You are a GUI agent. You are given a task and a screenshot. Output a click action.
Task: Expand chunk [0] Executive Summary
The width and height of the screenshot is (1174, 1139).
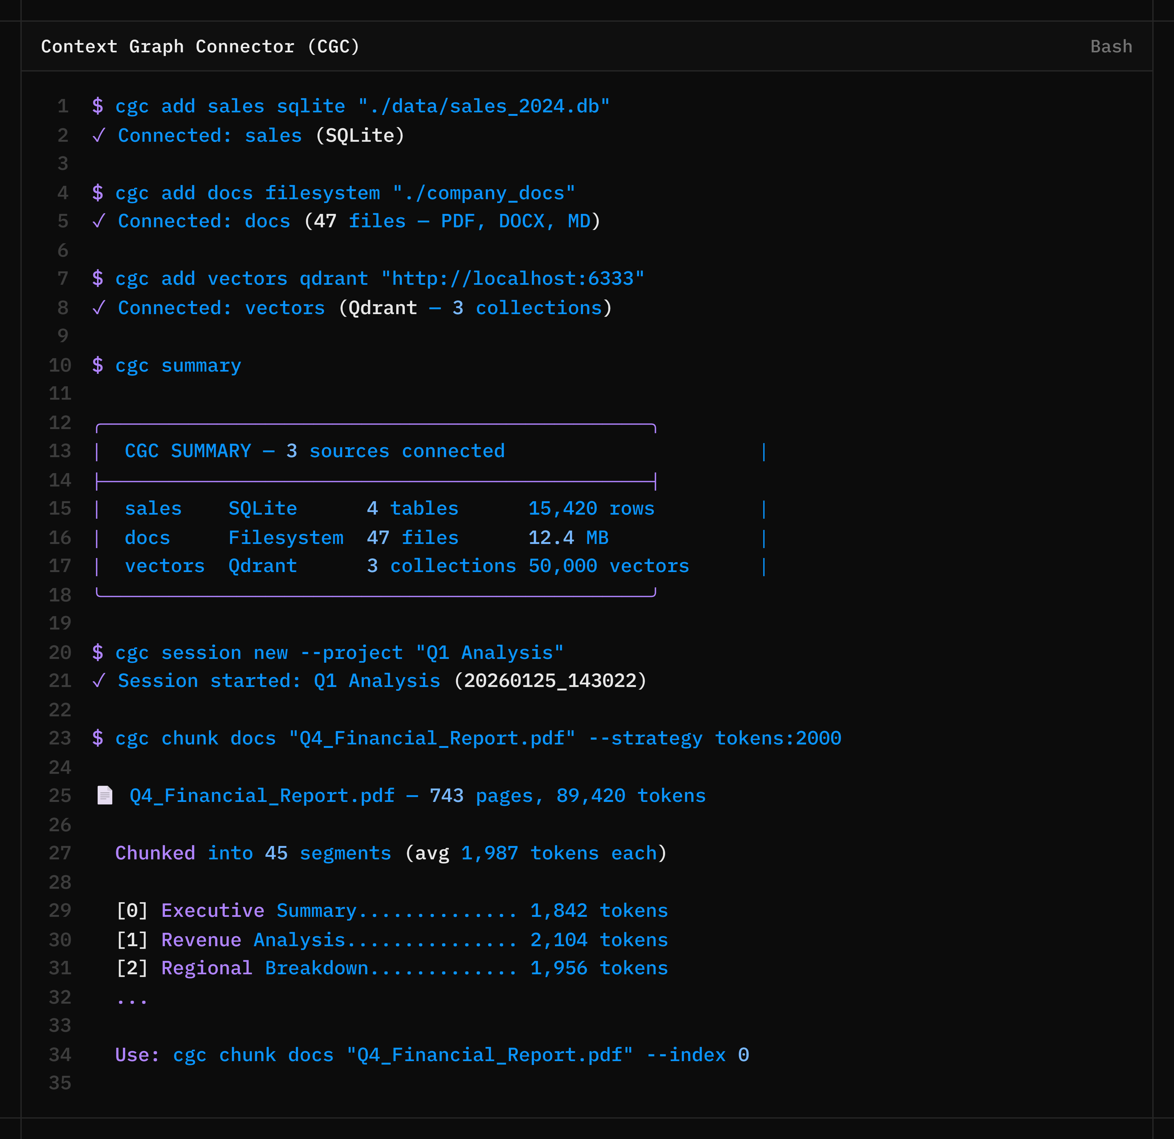(389, 910)
